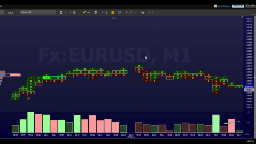256x144 pixels.
Task: Click the bright green highlighted cell at 00:12
Action: click(46, 78)
